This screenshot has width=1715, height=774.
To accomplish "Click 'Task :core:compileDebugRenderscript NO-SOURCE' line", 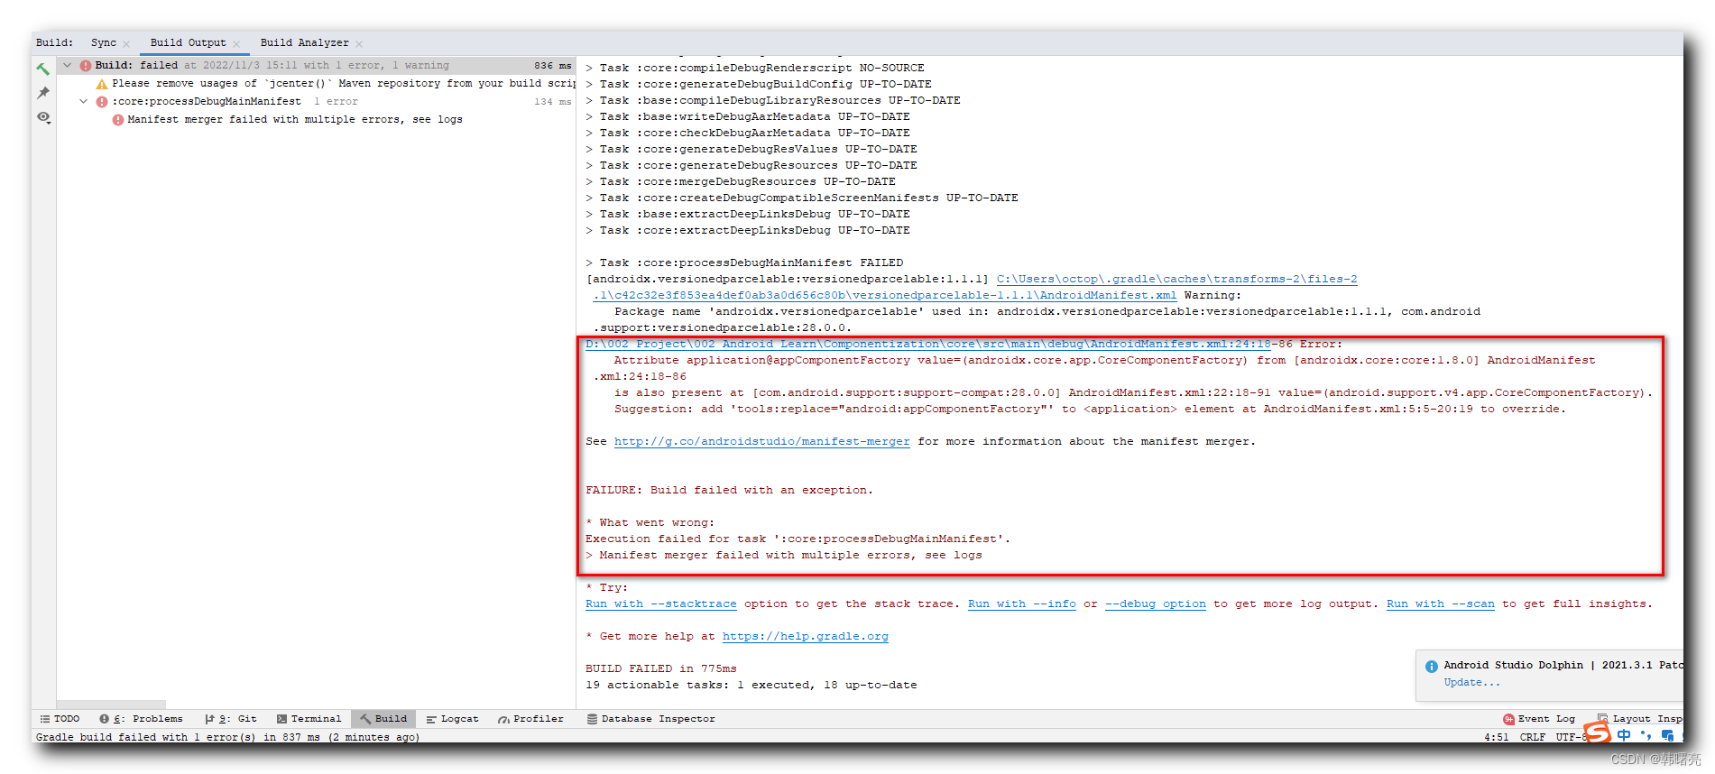I will click(755, 68).
